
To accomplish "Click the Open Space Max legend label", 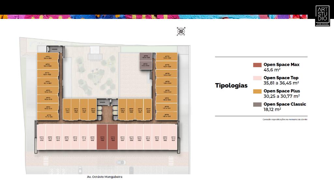I will coord(281,65).
